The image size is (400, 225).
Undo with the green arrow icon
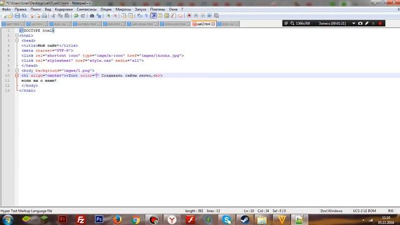point(76,16)
